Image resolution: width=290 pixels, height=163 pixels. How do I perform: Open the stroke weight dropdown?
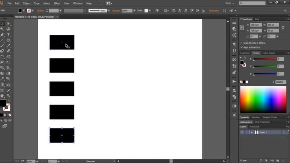pos(60,11)
